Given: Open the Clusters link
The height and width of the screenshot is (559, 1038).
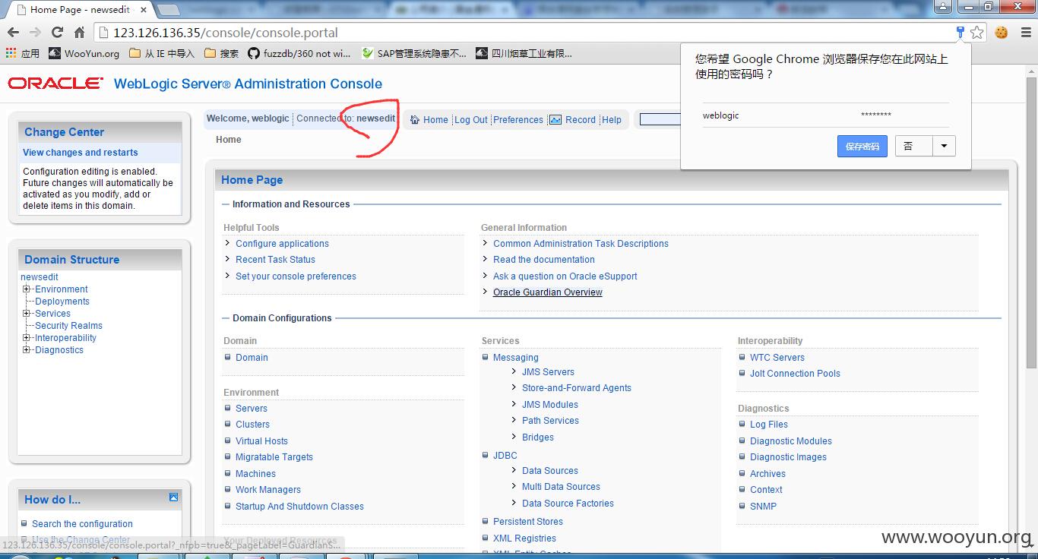Looking at the screenshot, I should click(252, 425).
